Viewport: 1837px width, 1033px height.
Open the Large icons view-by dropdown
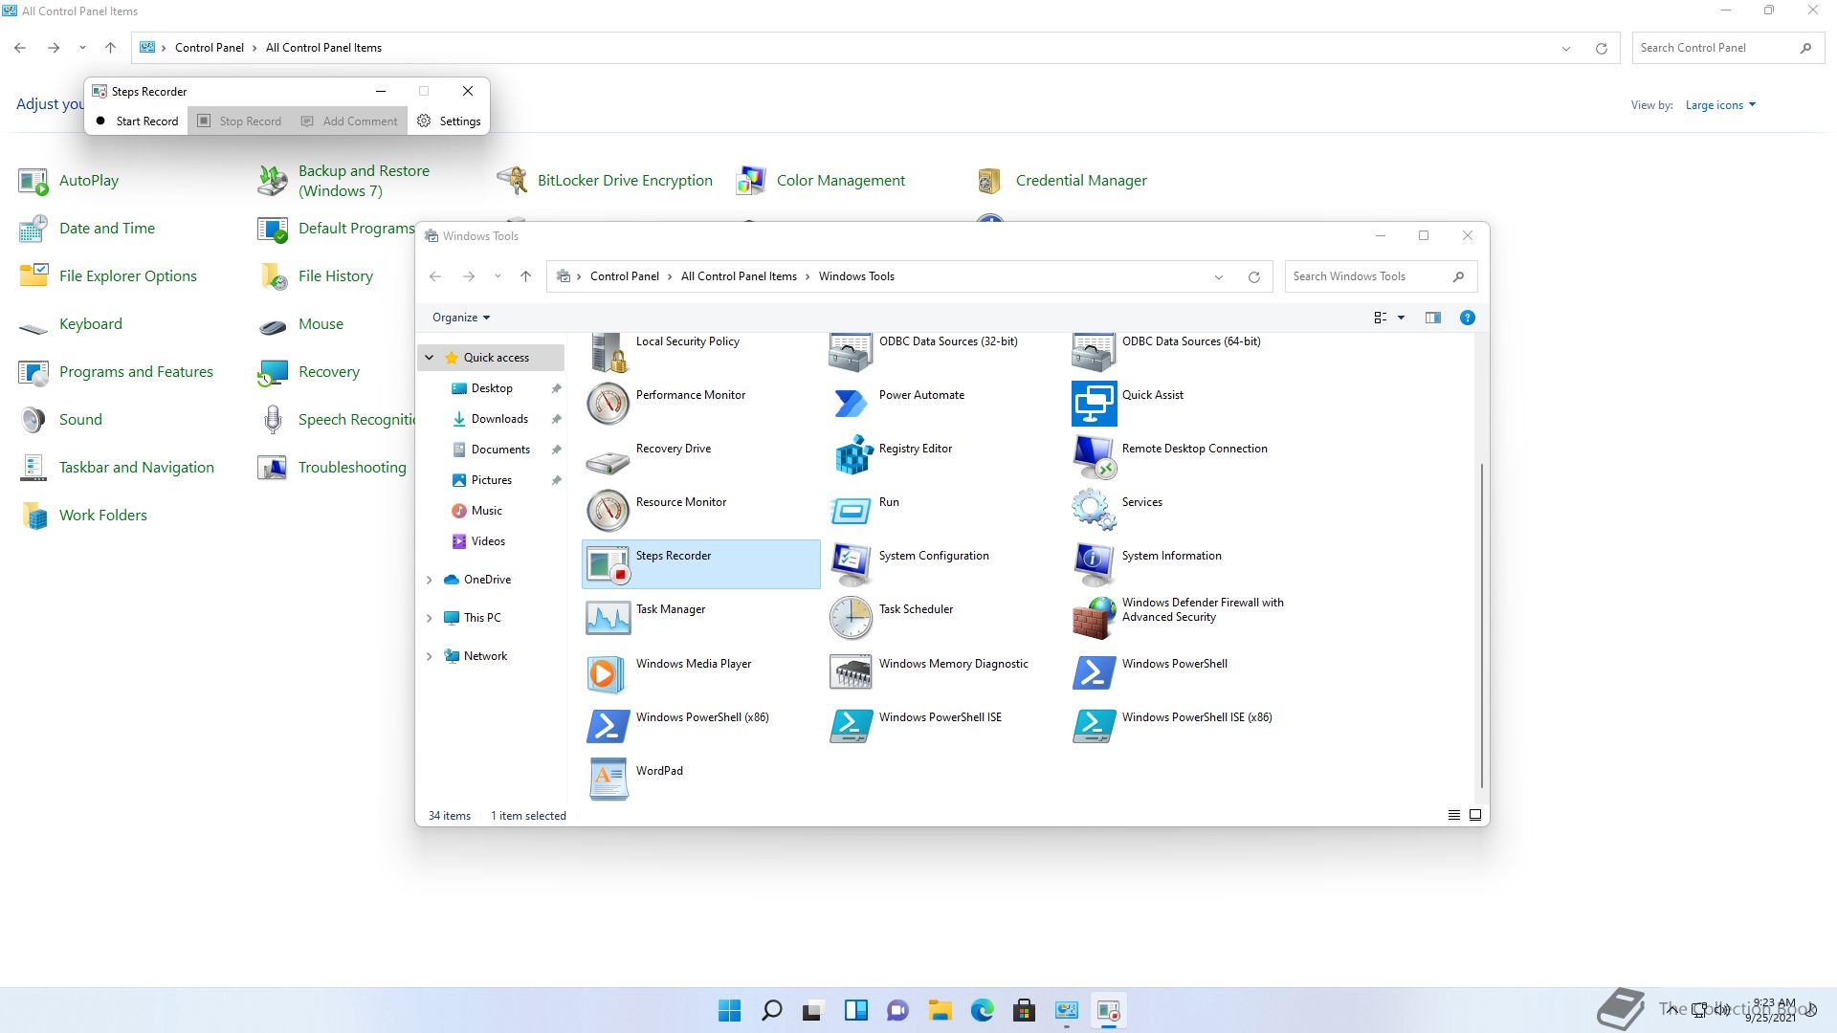pyautogui.click(x=1720, y=105)
